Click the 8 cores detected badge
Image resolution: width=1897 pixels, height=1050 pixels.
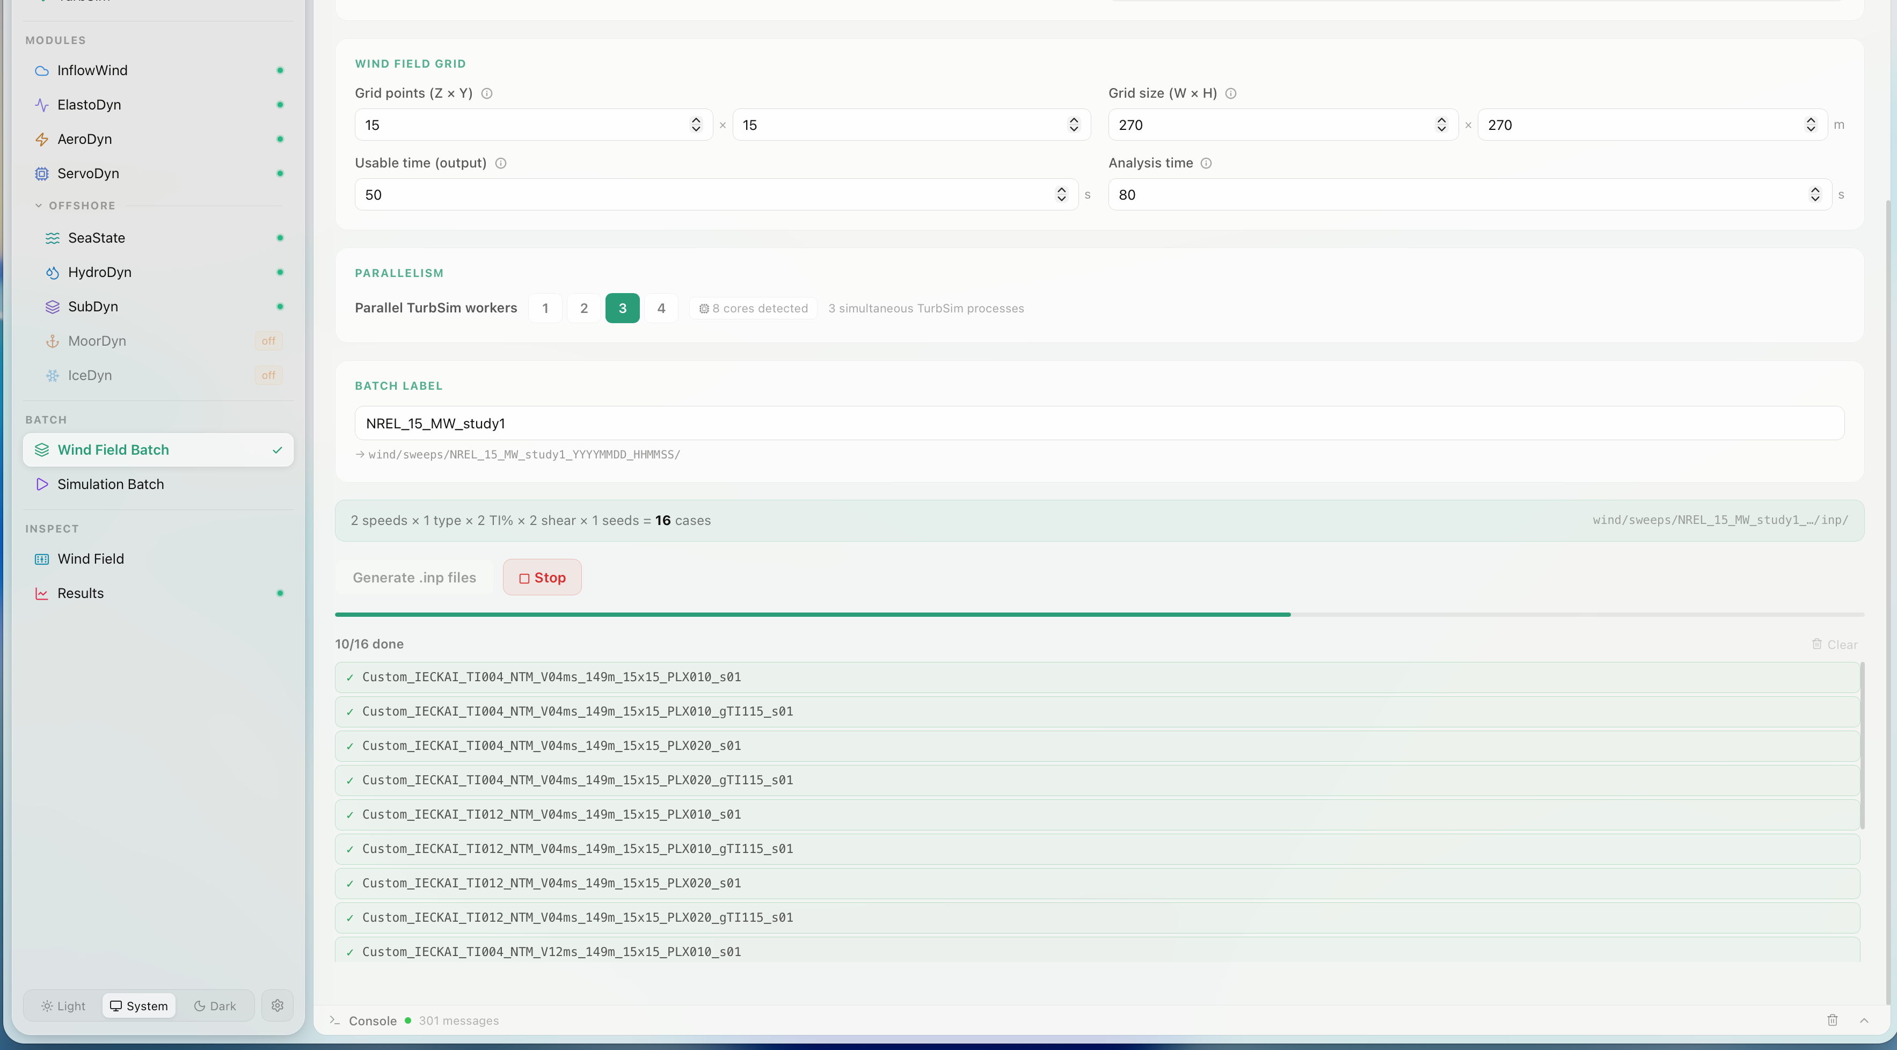click(x=753, y=309)
